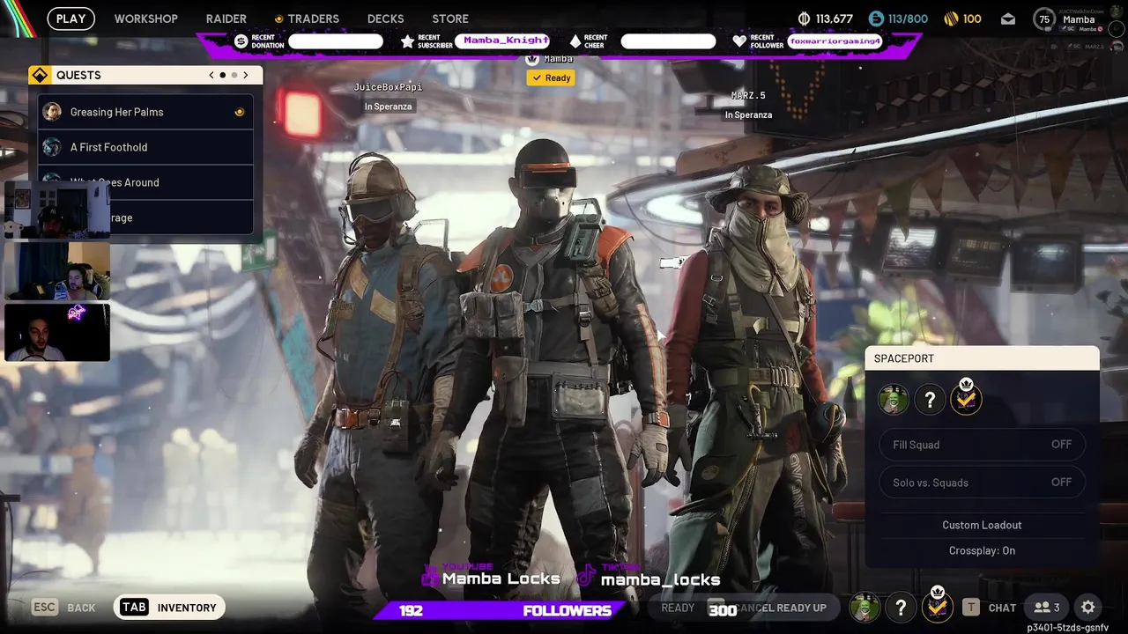
Task: Toggle the Crossplay: On setting
Action: 982,550
